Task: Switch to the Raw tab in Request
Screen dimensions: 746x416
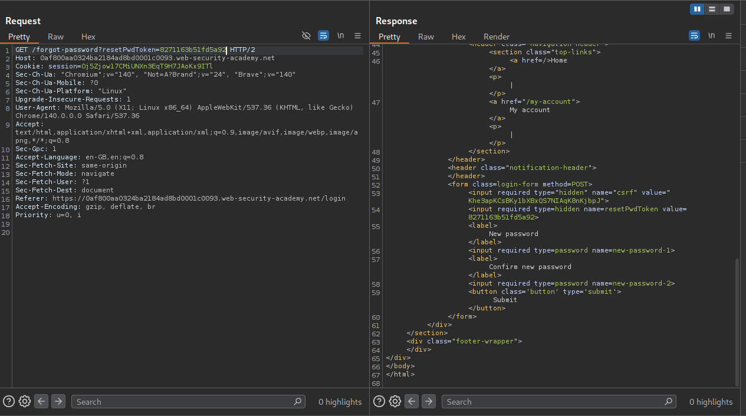Action: (x=56, y=37)
